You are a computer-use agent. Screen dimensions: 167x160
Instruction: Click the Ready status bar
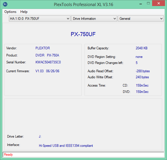coord(83,155)
